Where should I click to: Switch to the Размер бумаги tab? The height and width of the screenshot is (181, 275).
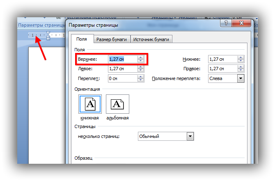coord(112,39)
